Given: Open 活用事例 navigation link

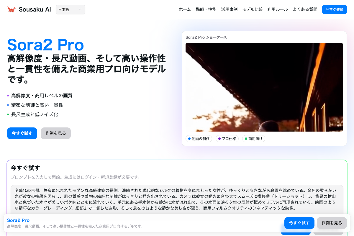Looking at the screenshot, I should click(x=229, y=9).
